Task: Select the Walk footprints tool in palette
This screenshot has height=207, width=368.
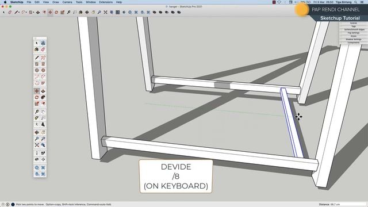Action: pyautogui.click(x=43, y=154)
